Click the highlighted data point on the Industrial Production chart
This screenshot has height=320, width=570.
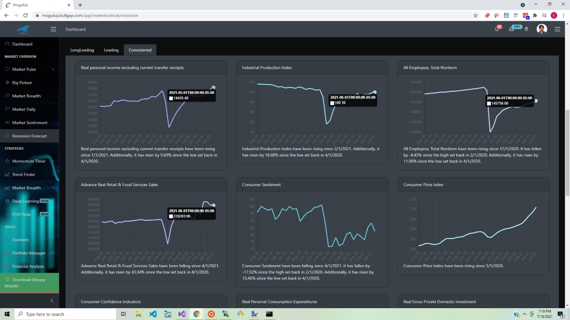pos(375,92)
